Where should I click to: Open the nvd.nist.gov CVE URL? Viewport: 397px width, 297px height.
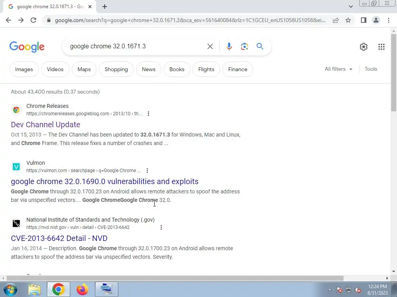pos(78,227)
